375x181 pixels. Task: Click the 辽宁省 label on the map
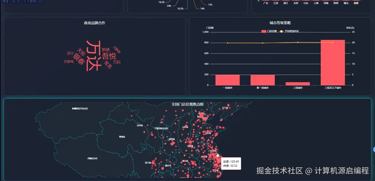225,108
